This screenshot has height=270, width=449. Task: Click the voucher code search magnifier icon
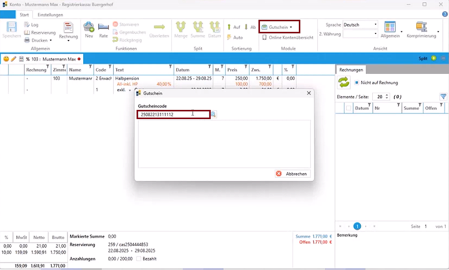pos(213,115)
